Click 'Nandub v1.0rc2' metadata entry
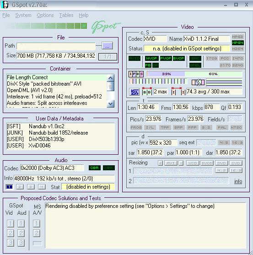The image size is (253, 255). click(x=47, y=126)
